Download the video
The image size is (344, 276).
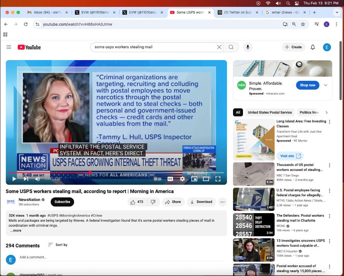click(x=201, y=202)
